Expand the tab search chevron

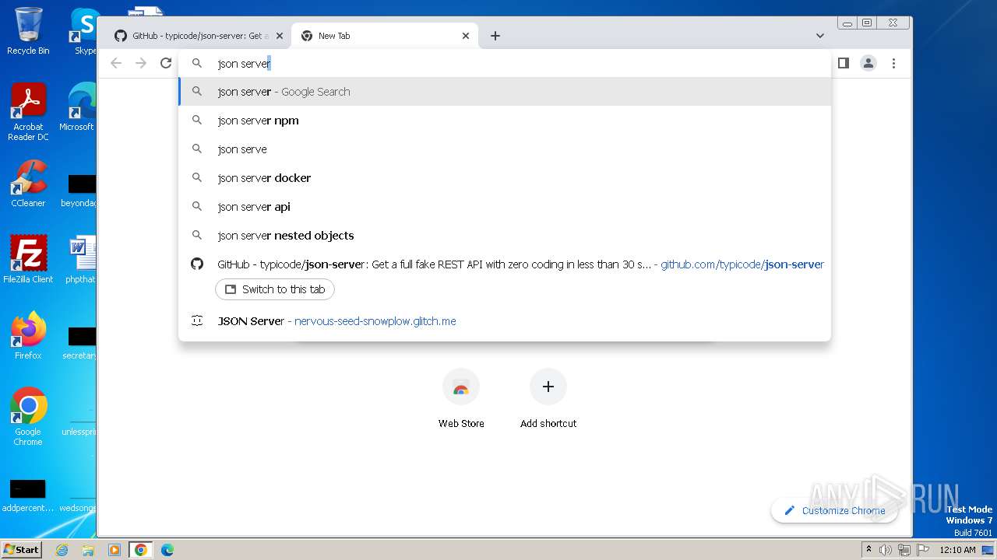[x=820, y=36]
